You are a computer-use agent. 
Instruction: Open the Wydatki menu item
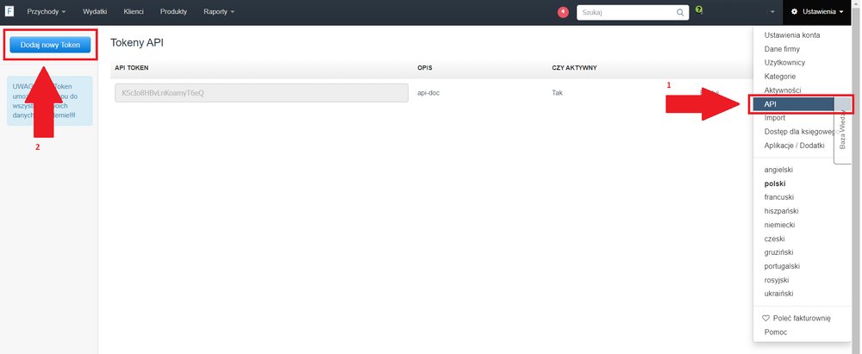(x=95, y=12)
